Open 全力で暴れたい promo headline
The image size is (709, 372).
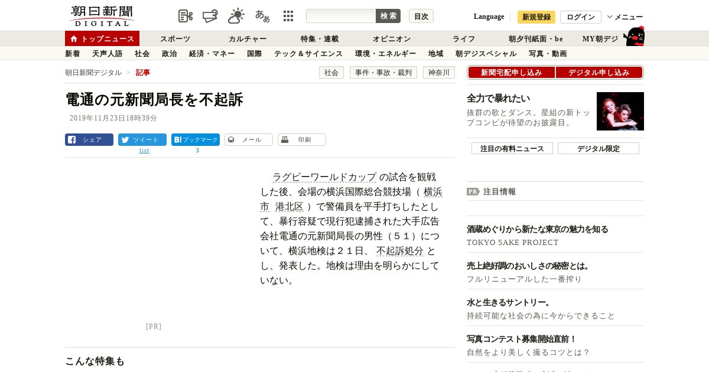(x=499, y=99)
